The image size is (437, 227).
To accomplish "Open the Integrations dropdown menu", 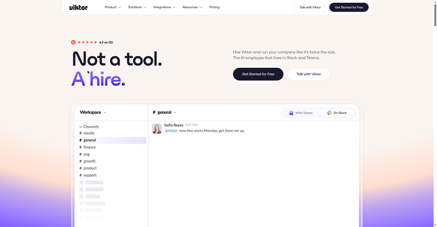I will click(164, 7).
